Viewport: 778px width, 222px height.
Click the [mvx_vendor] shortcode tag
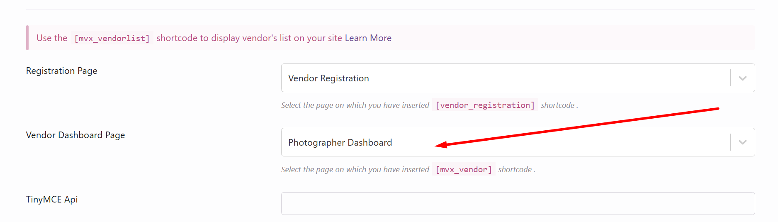coord(464,170)
